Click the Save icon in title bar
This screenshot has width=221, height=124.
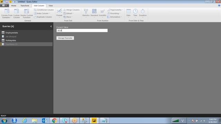(7, 2)
